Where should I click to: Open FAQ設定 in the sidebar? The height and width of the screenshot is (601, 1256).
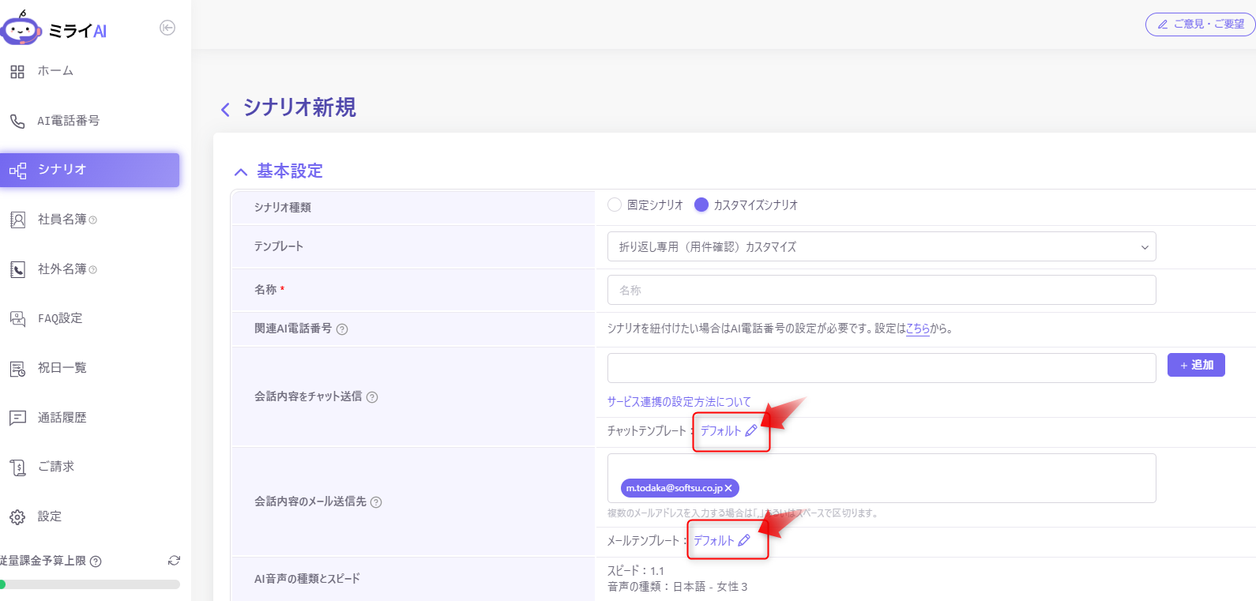point(60,318)
